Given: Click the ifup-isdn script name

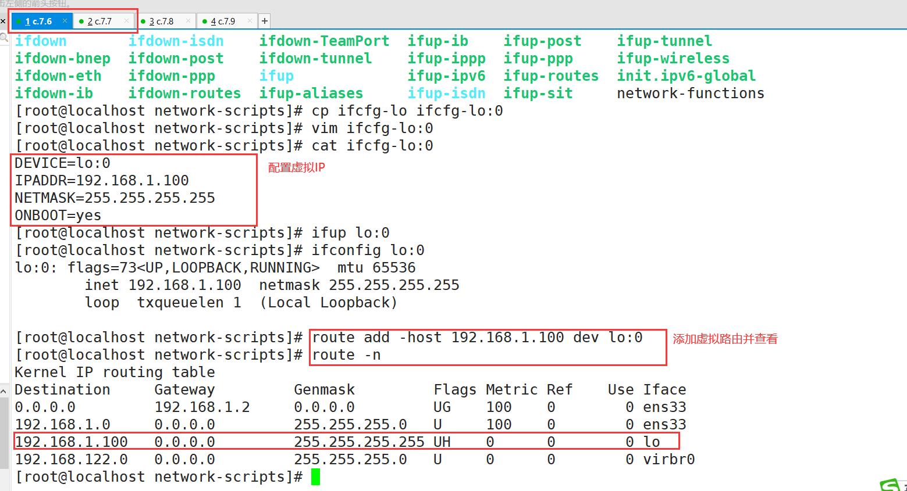Looking at the screenshot, I should [x=446, y=94].
